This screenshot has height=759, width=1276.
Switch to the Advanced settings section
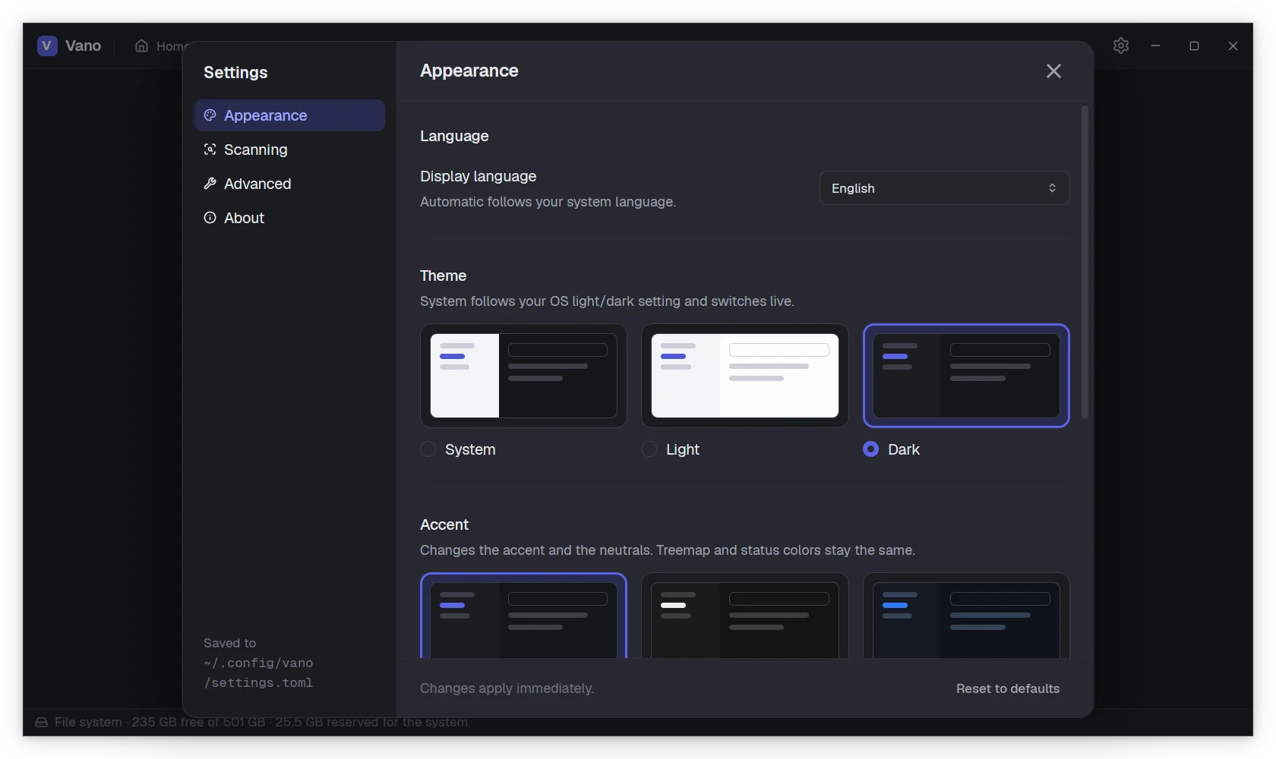[289, 184]
